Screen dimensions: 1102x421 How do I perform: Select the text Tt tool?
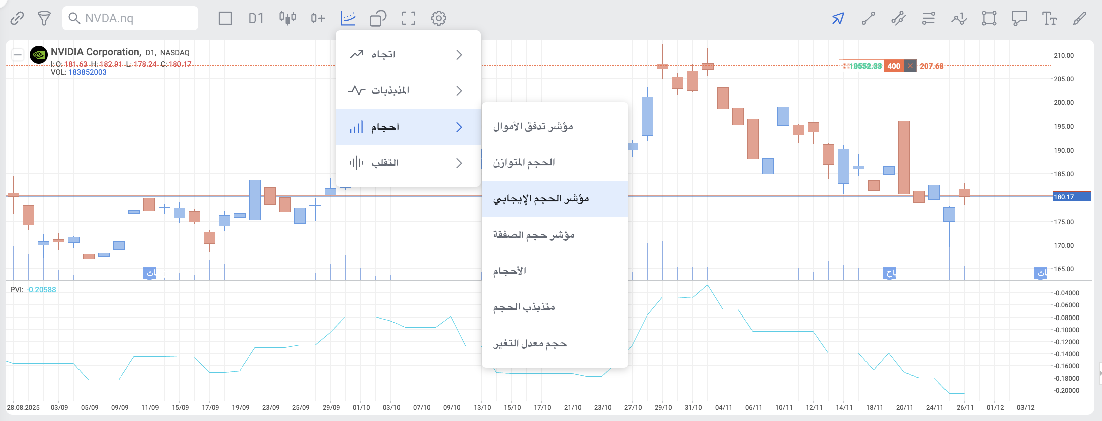(1050, 19)
